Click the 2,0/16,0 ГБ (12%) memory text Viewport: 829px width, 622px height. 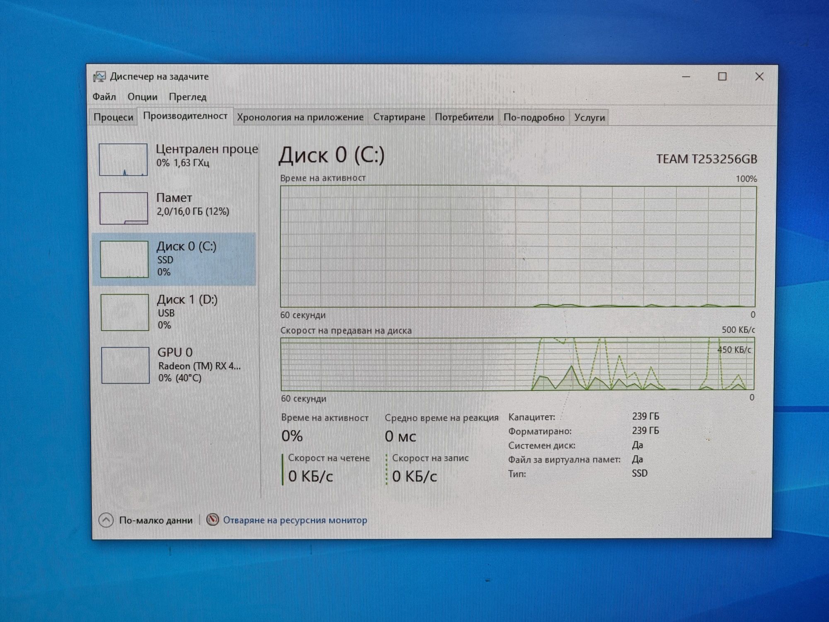193,211
